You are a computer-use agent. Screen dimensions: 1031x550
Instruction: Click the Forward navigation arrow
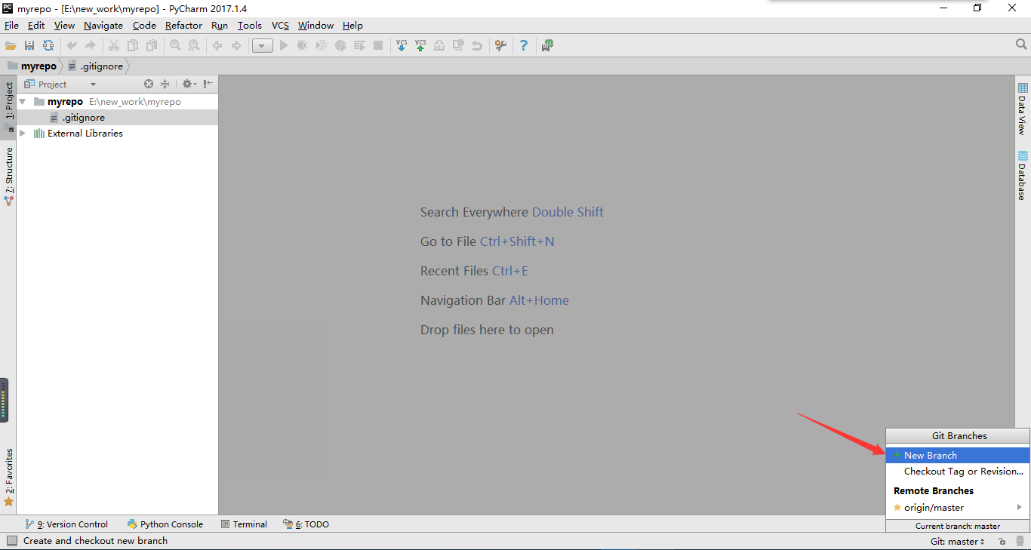[x=236, y=46]
